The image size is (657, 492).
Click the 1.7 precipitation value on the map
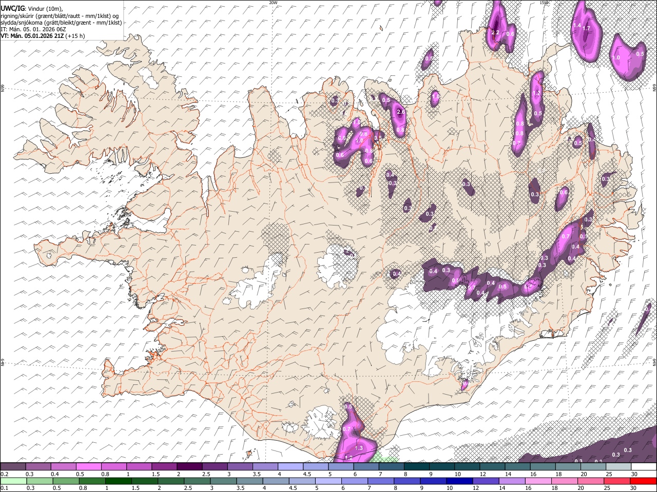click(586, 29)
